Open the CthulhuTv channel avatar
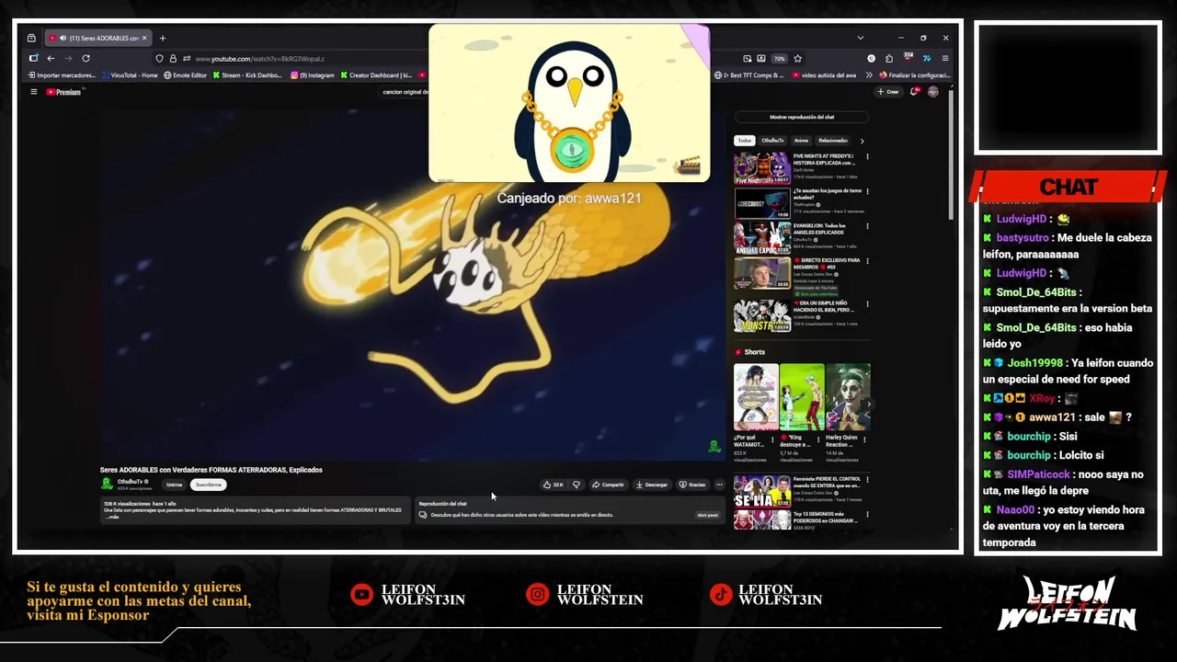The image size is (1177, 662). [x=107, y=484]
